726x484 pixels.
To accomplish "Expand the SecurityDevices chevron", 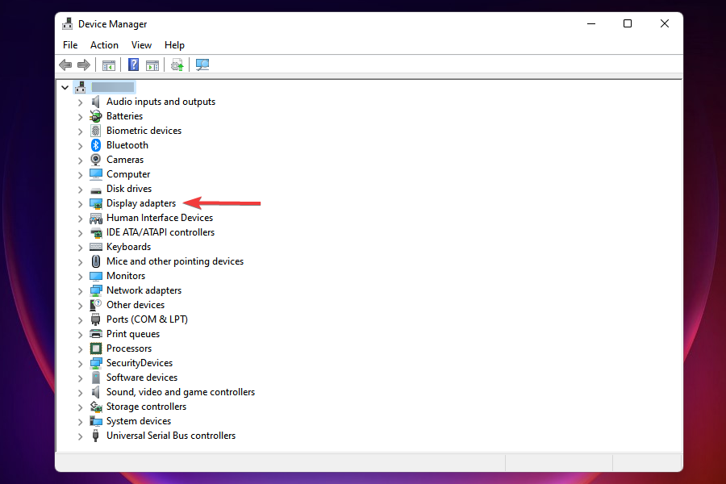I will (80, 364).
